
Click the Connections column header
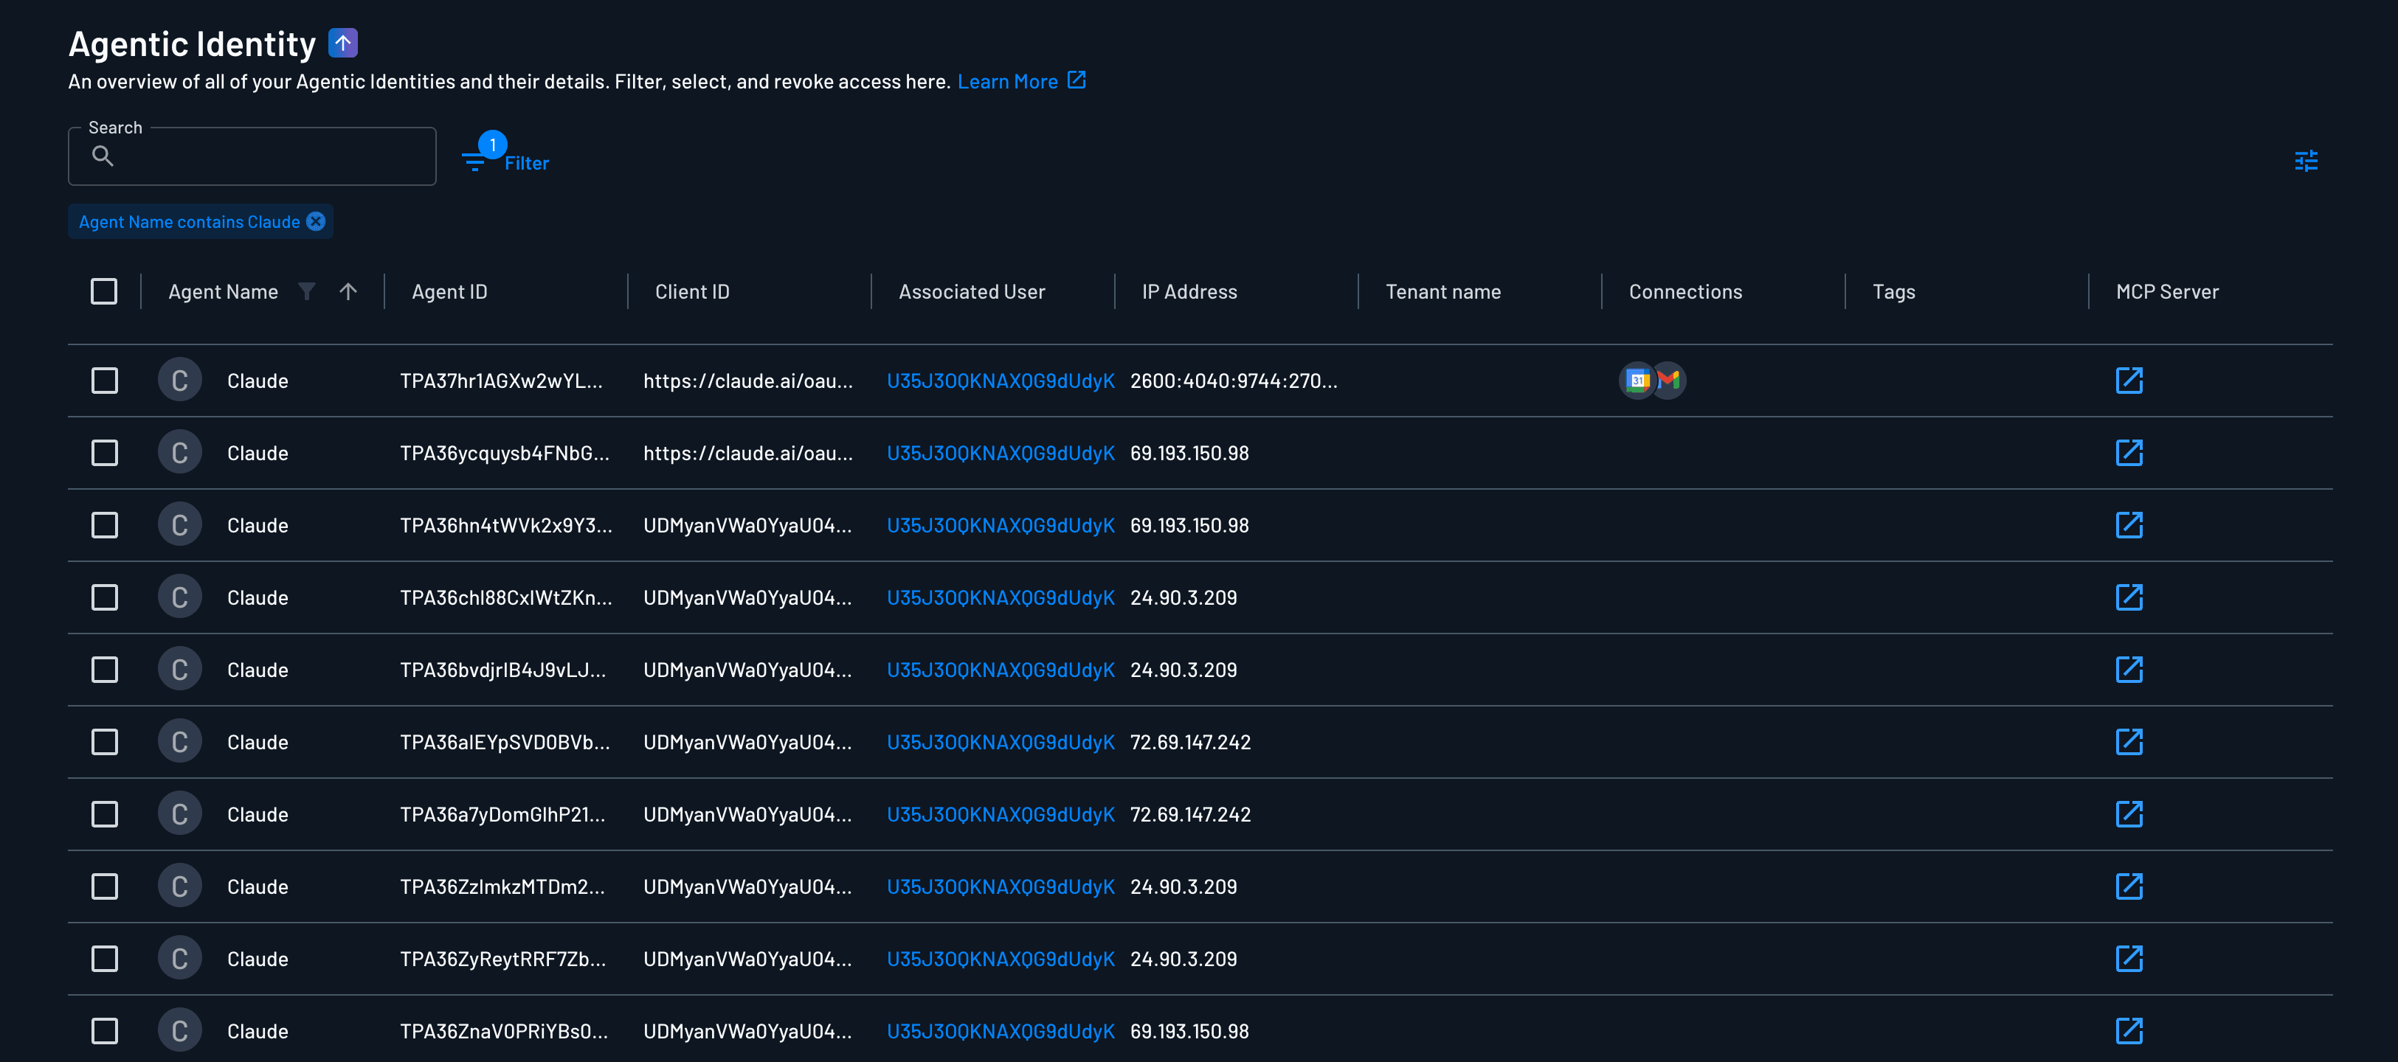tap(1685, 291)
